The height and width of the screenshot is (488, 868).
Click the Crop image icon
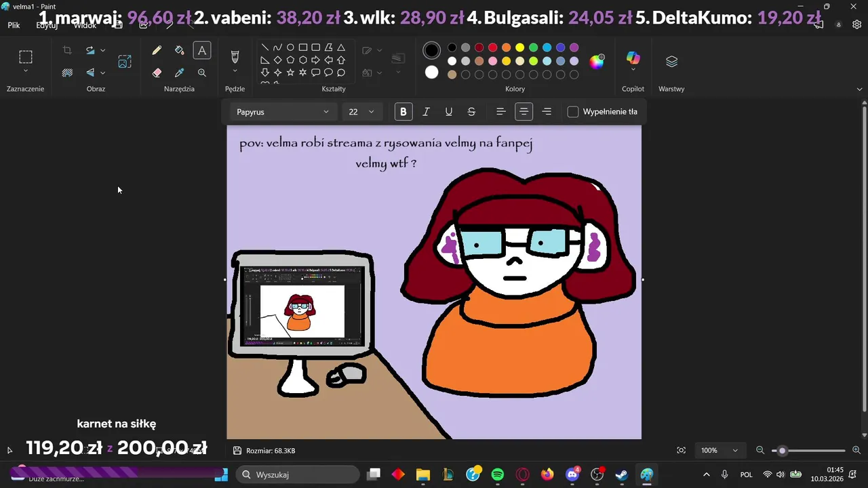point(67,50)
